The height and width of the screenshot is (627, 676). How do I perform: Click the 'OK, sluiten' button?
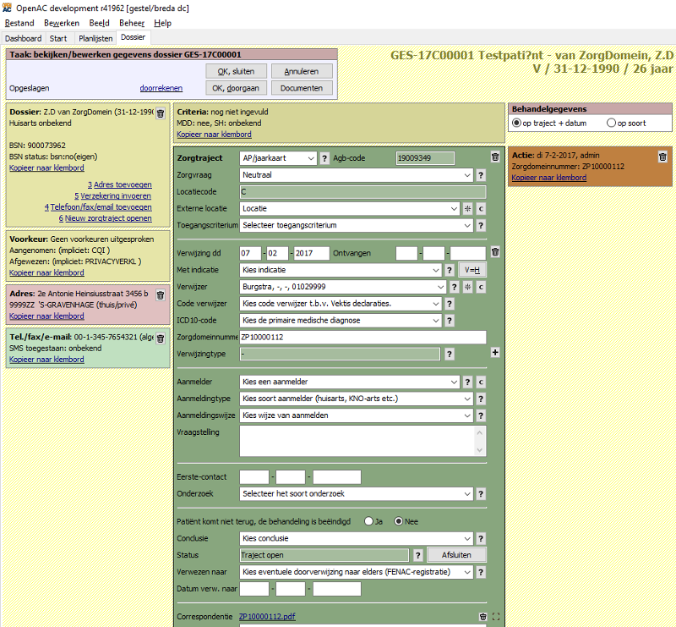(236, 71)
